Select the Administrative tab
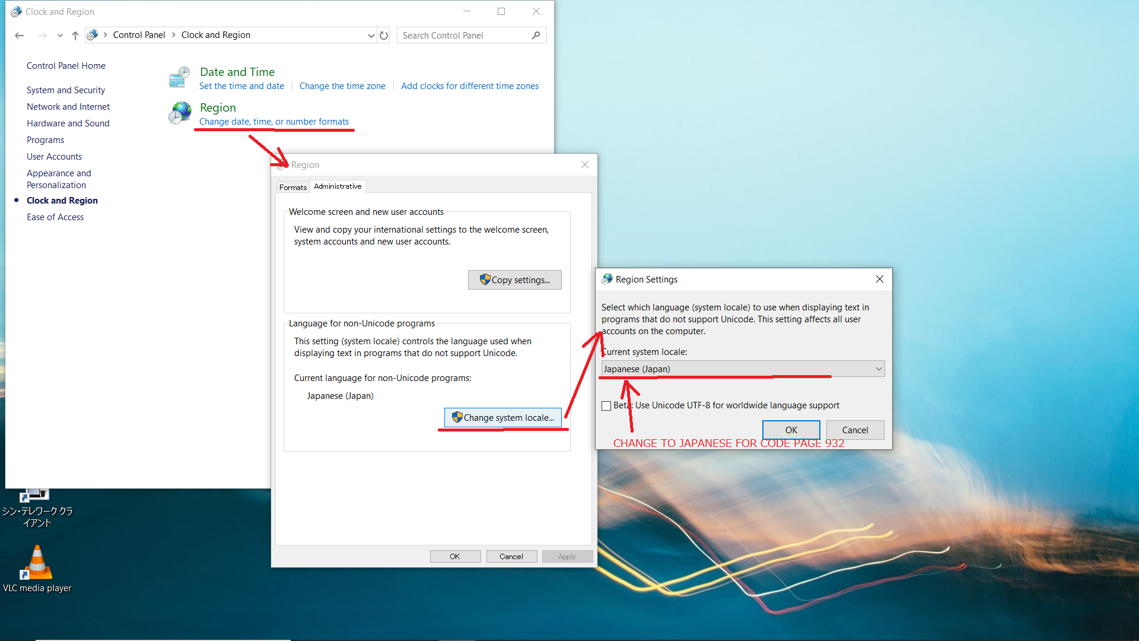Image resolution: width=1139 pixels, height=641 pixels. point(338,186)
